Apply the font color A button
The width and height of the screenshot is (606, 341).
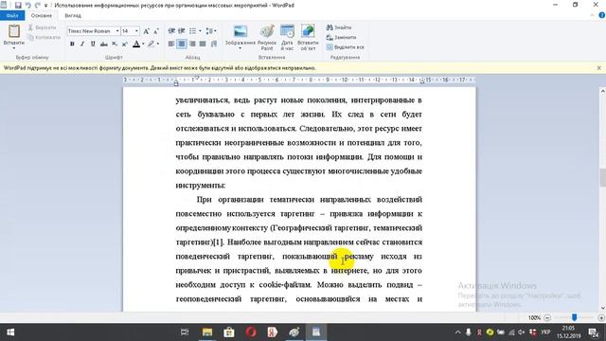click(x=136, y=45)
